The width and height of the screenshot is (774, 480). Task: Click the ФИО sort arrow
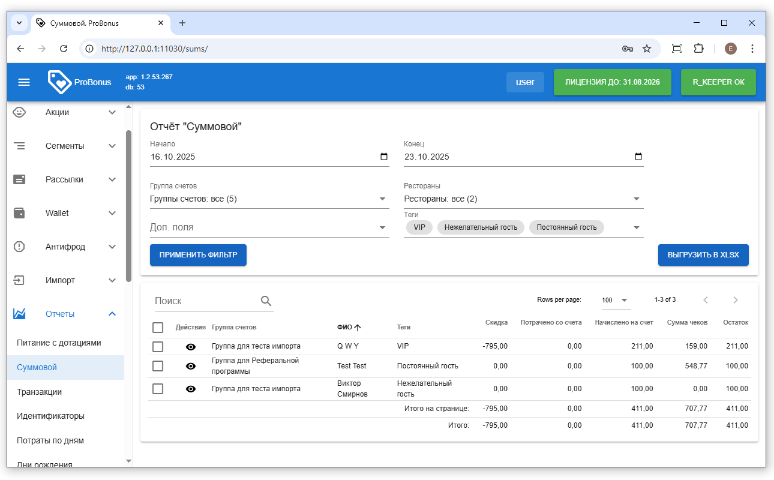[358, 328]
